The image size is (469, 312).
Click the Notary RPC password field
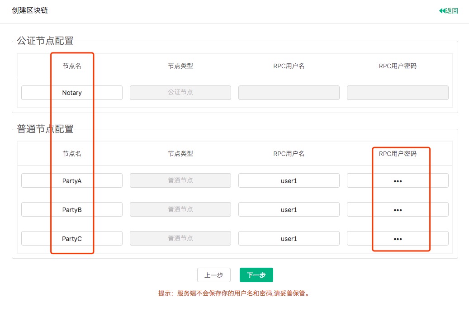click(398, 93)
